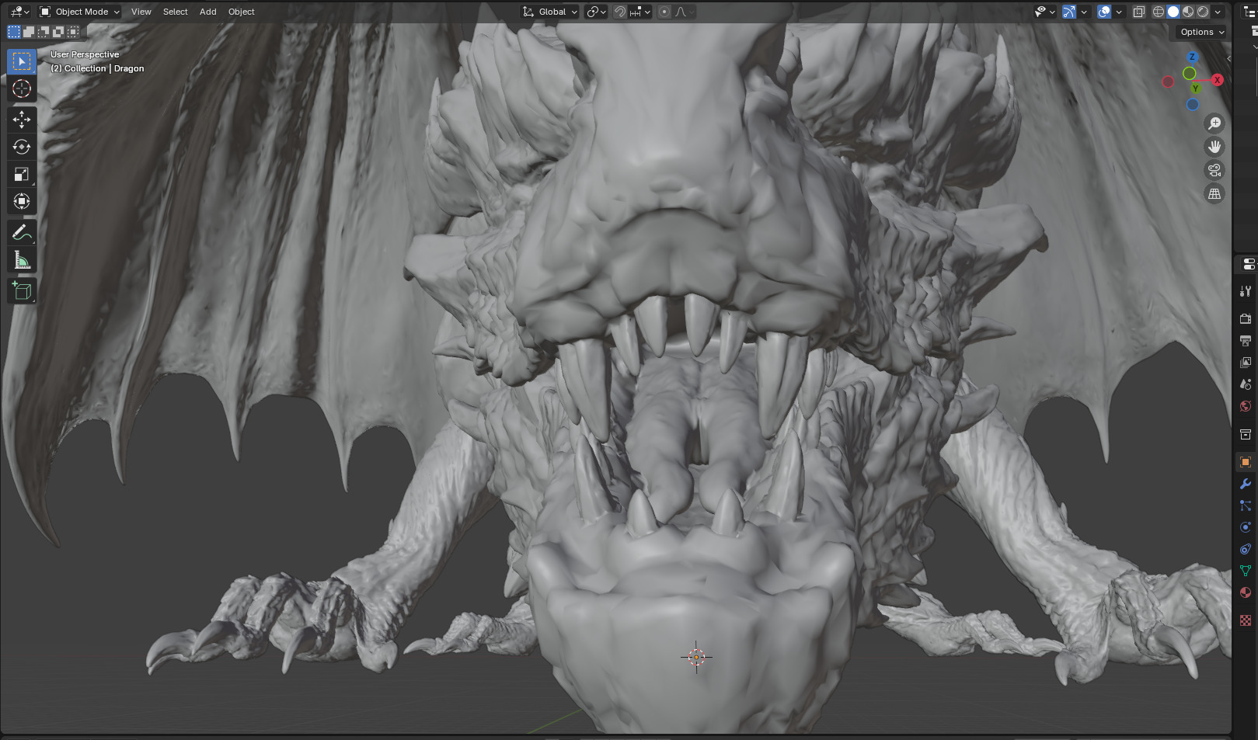The image size is (1258, 740).
Task: Open the Output properties tab
Action: [x=1246, y=340]
